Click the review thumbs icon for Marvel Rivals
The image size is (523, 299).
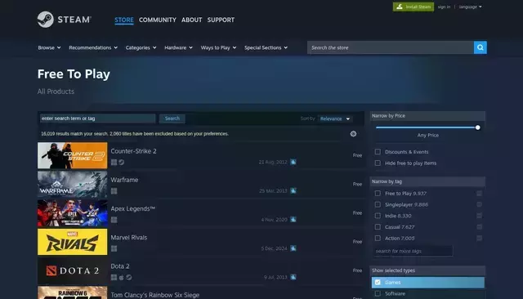pyautogui.click(x=293, y=248)
